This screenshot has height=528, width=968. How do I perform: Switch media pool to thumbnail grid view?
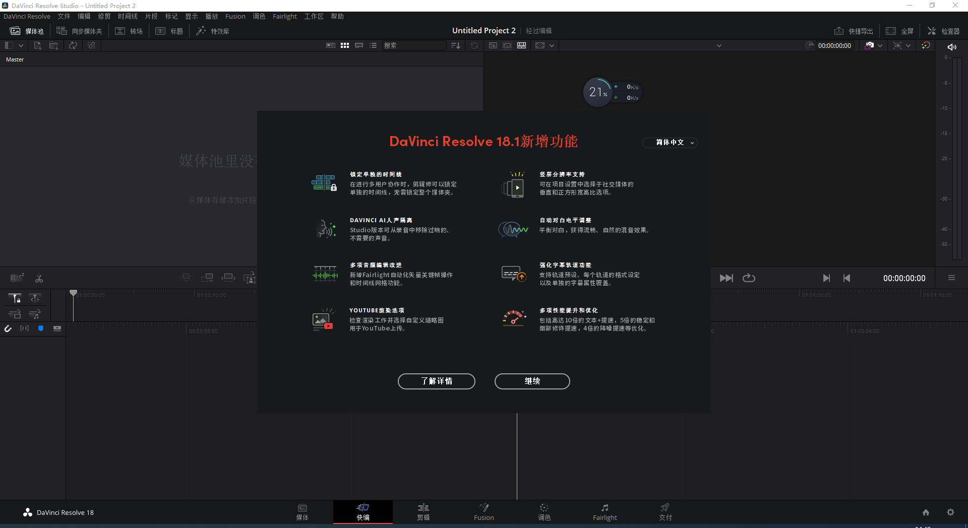pos(345,45)
